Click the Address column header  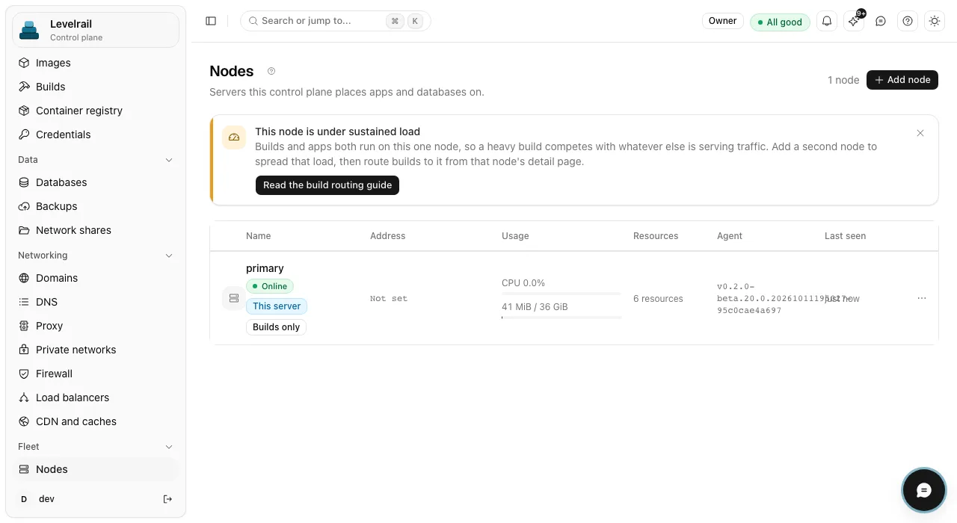click(x=387, y=236)
